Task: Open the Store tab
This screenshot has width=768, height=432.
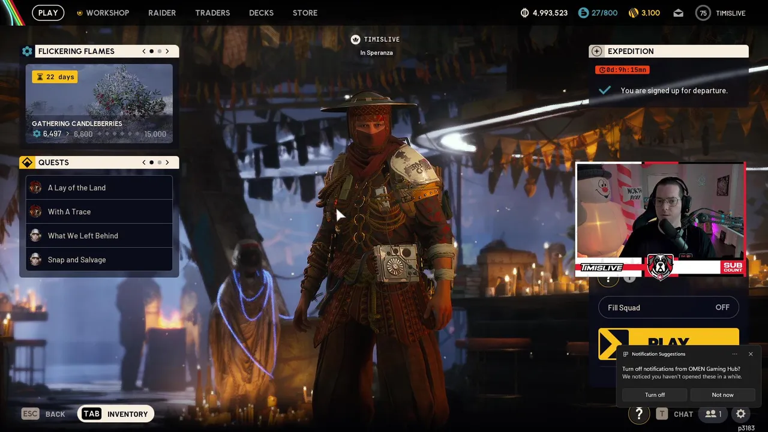Action: 305,13
